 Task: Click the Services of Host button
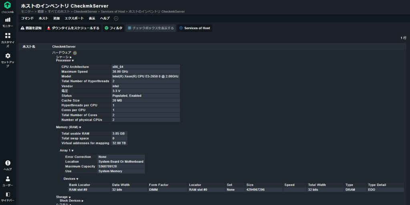point(195,28)
